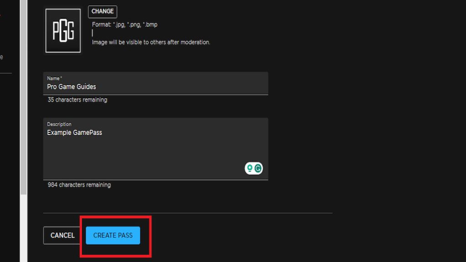Click the Description field label
Viewport: 466px width, 262px height.
[x=59, y=124]
